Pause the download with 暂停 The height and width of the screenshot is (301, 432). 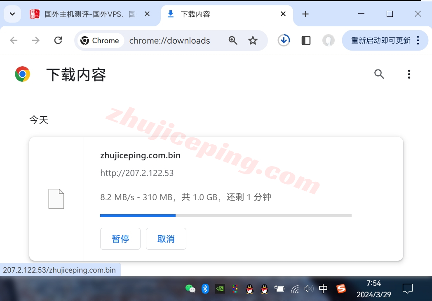120,238
